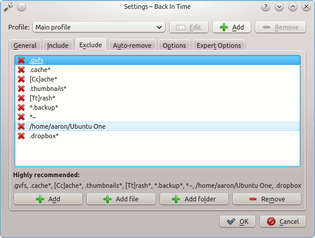The width and height of the screenshot is (315, 238).
Task: Click the wrench icon in title bar
Action: point(8,7)
